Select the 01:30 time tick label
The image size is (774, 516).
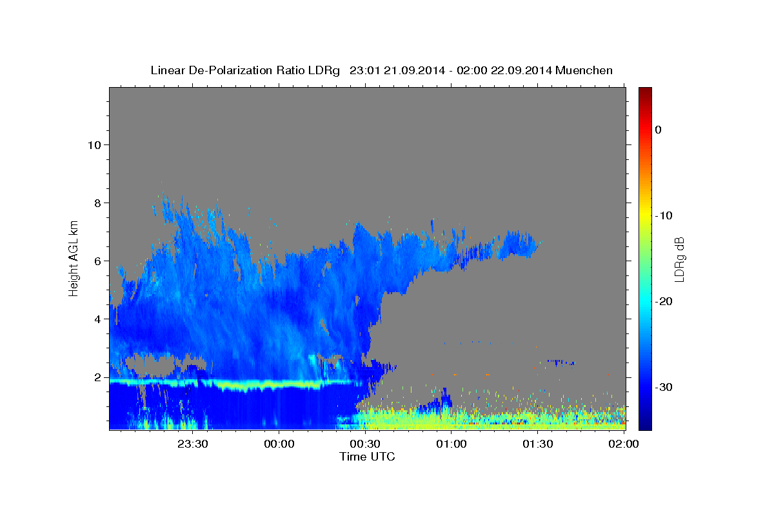point(538,444)
